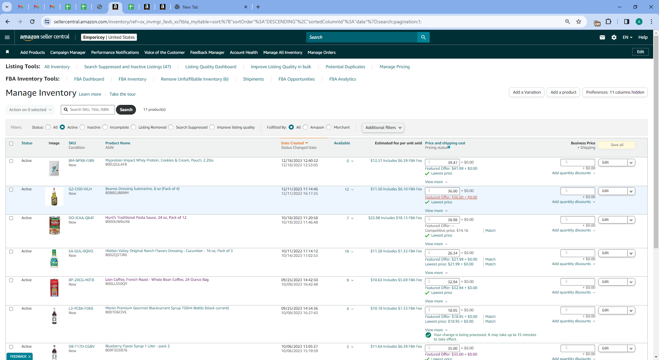Select the Search Suppressed radio button
Screen dimensions: 659x360
pos(171,127)
